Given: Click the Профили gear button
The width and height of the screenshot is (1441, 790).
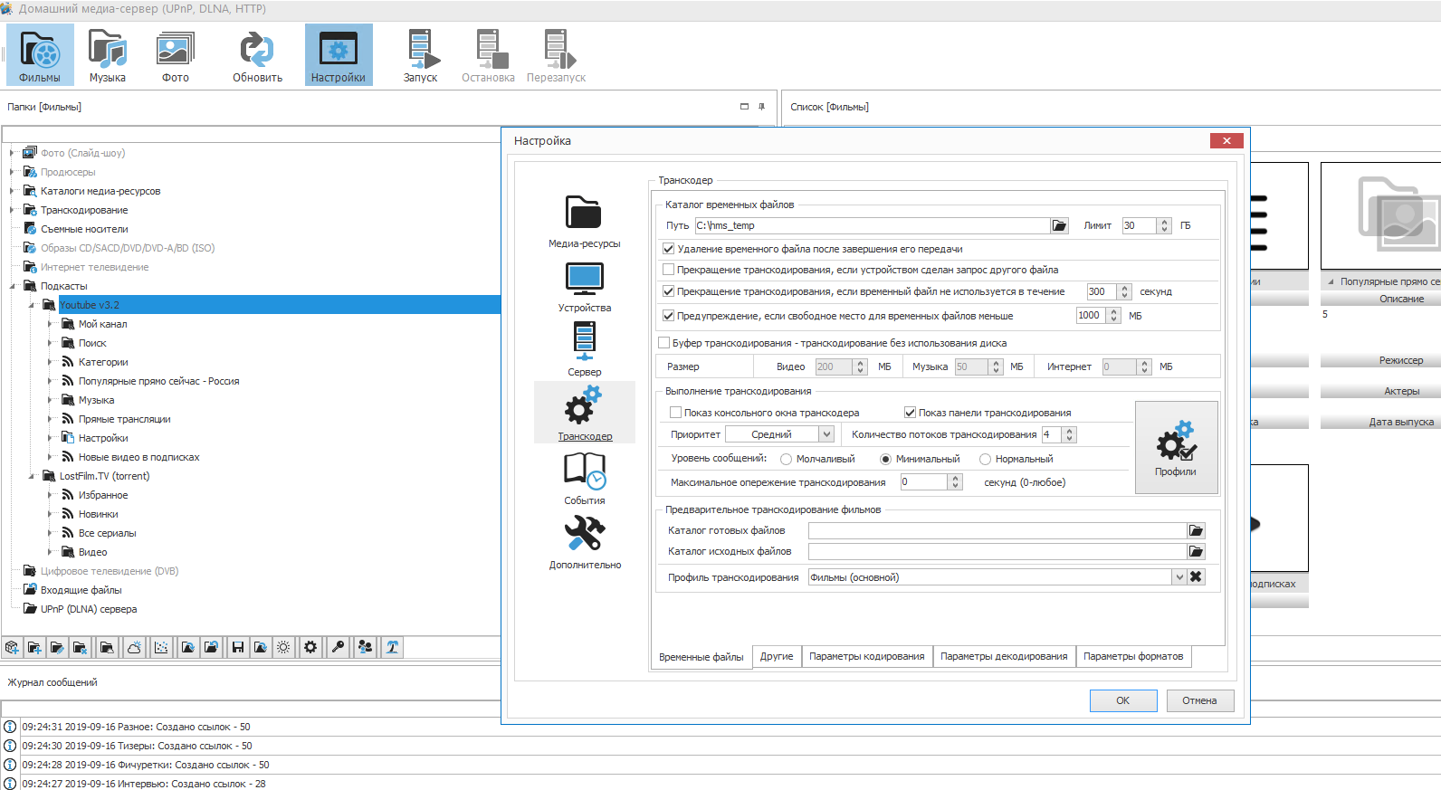Looking at the screenshot, I should (x=1176, y=448).
